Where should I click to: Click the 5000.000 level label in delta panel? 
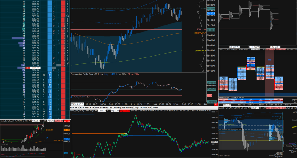pyautogui.click(x=211, y=83)
